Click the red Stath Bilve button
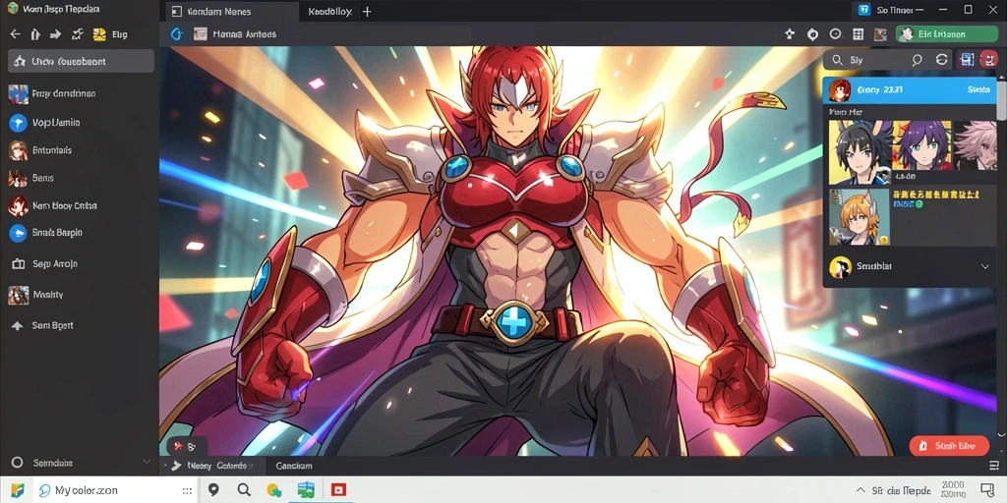Viewport: 1007px width, 503px height. (x=950, y=446)
